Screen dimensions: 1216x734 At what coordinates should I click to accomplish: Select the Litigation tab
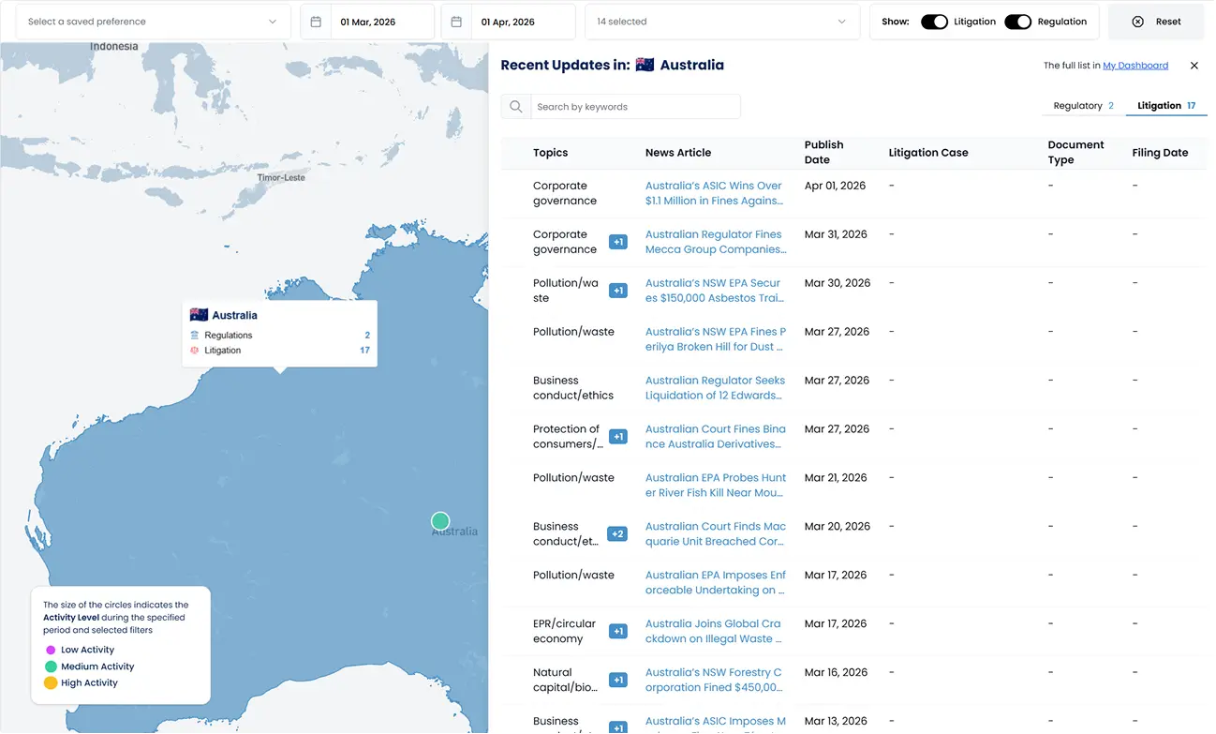tap(1165, 106)
